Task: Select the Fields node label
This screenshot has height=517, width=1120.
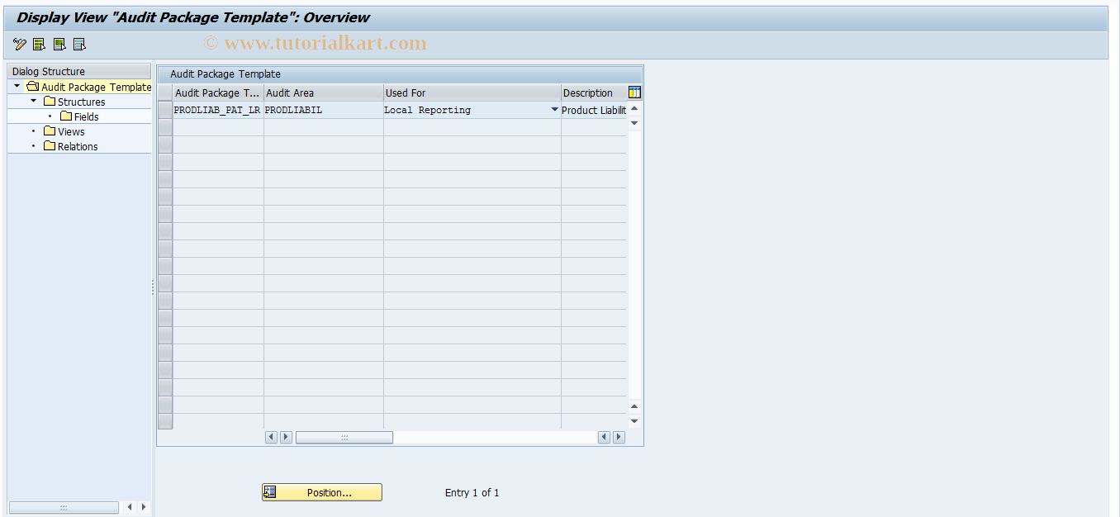Action: click(x=86, y=116)
